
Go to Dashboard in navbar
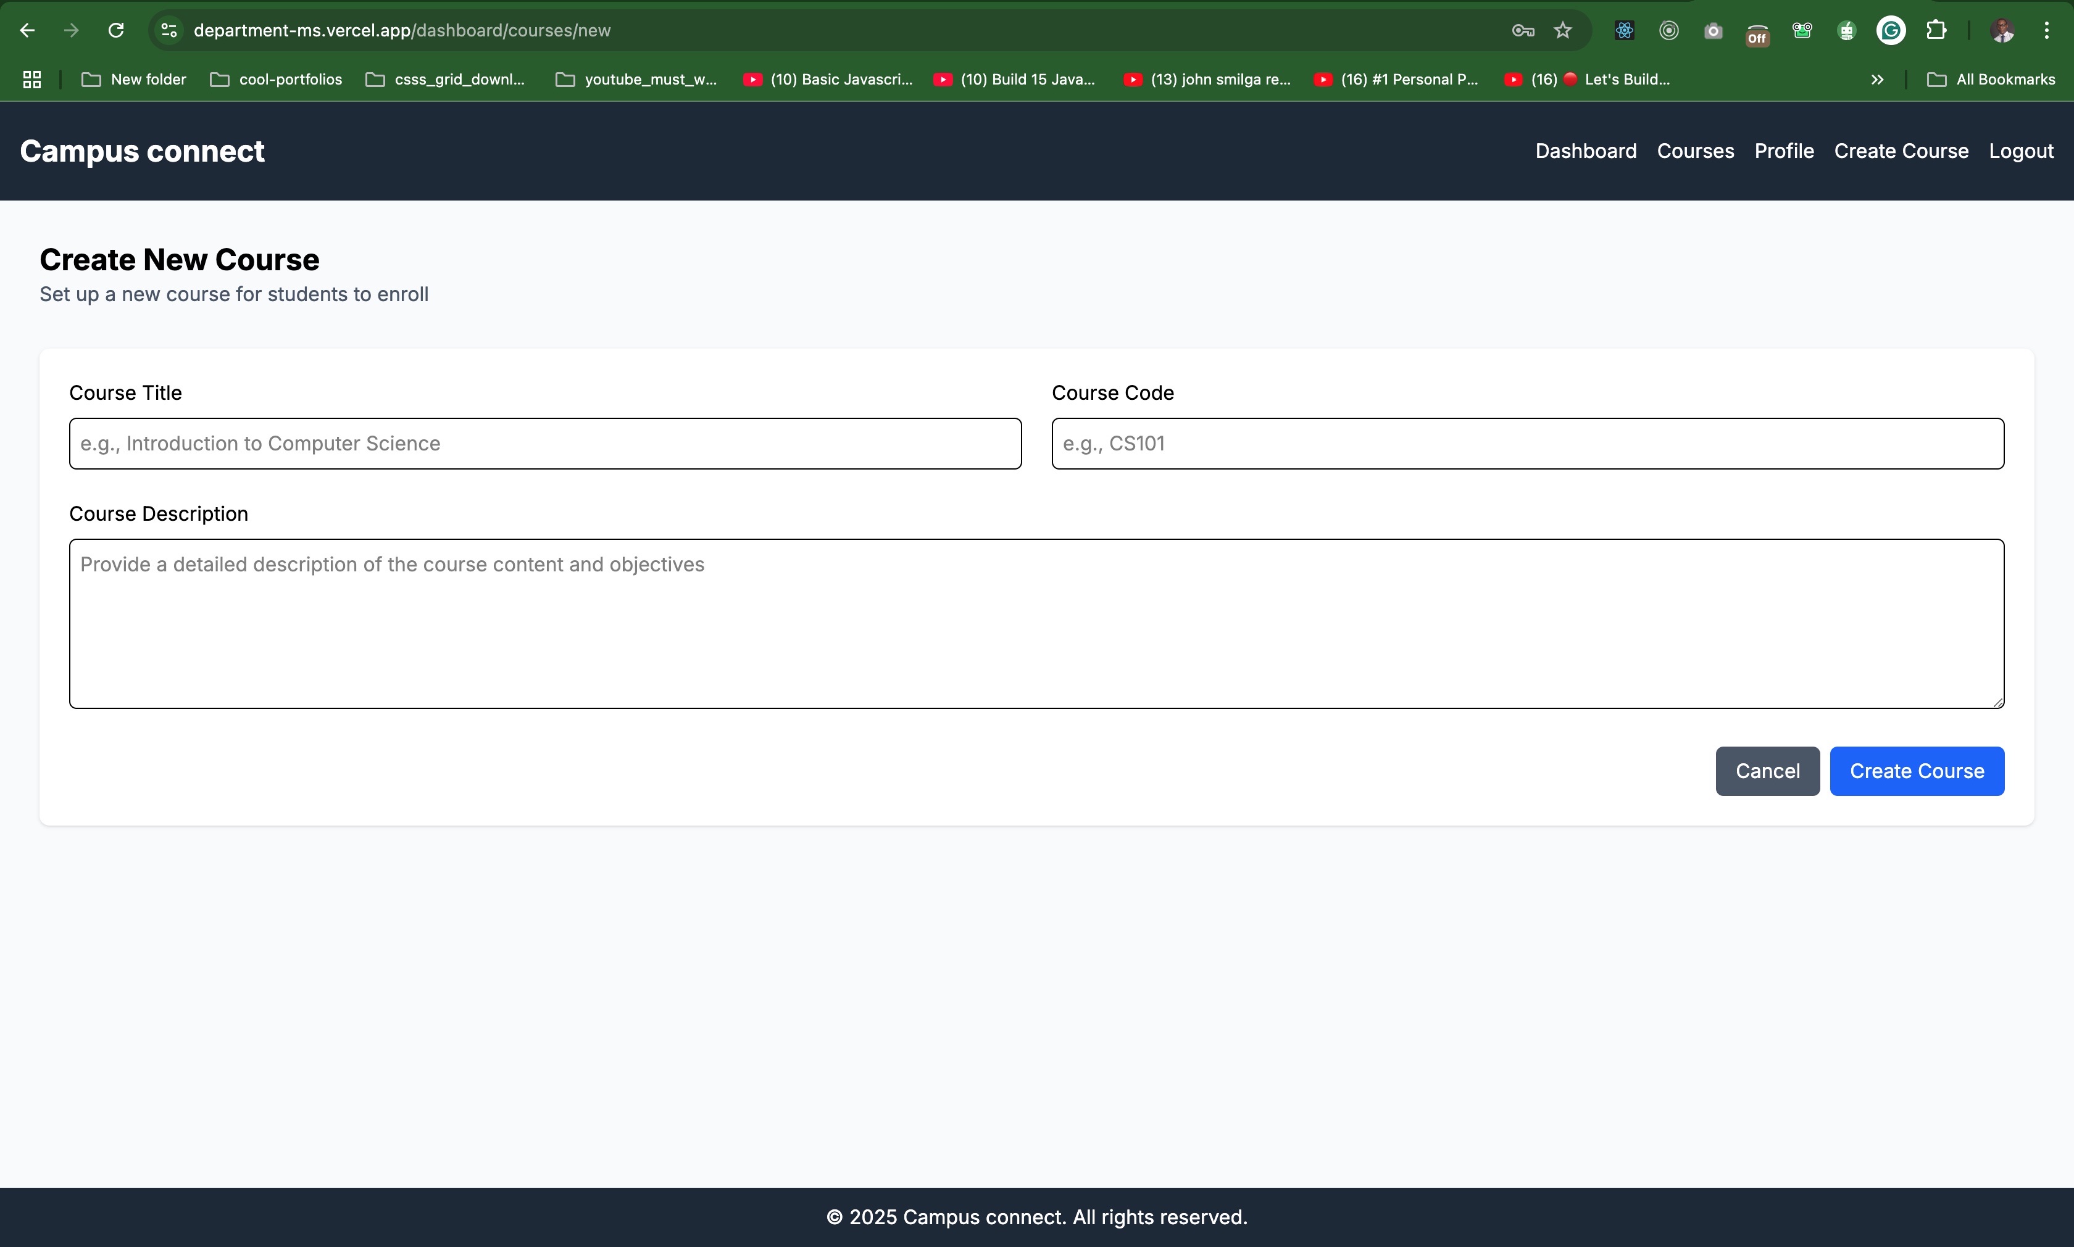coord(1585,151)
